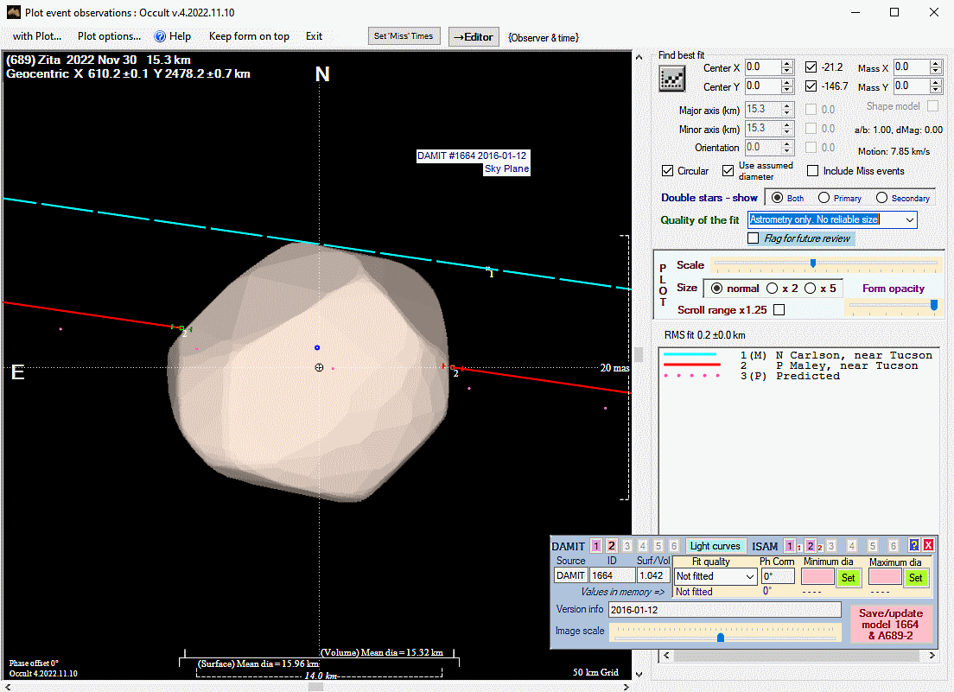Screen dimensions: 954x692
Task: Select ISAM model number 2
Action: click(x=811, y=546)
